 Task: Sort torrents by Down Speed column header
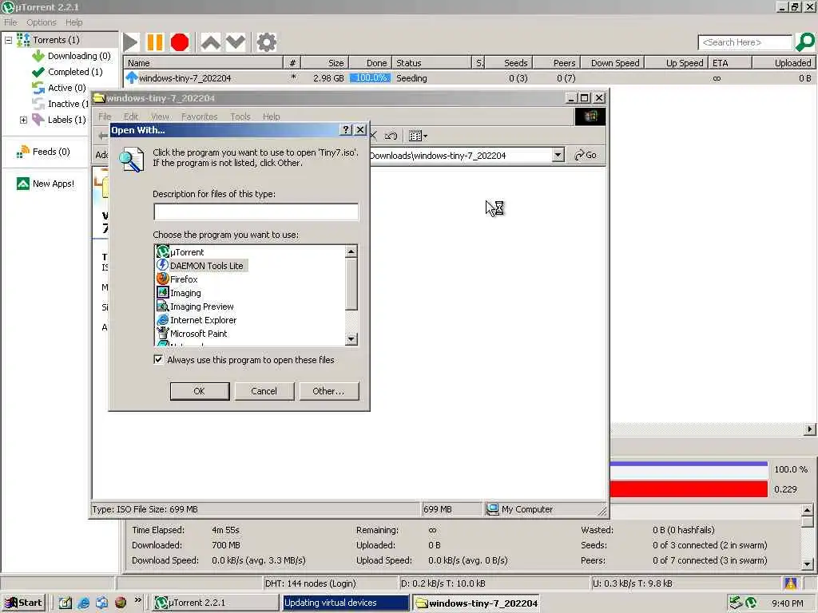(613, 63)
